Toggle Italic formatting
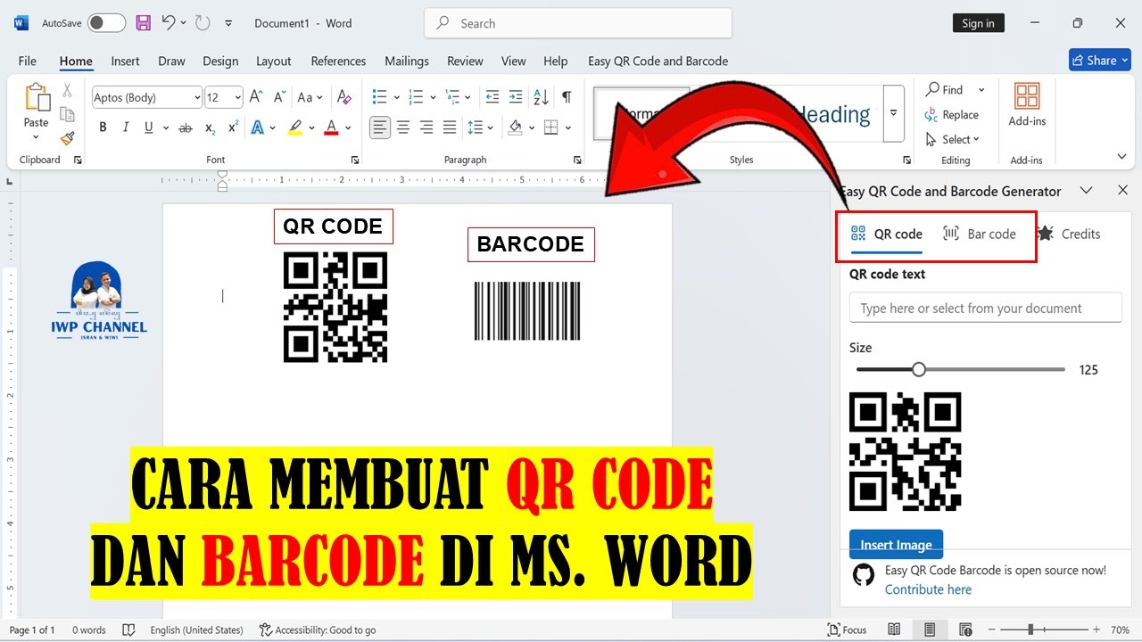Image resolution: width=1142 pixels, height=642 pixels. (x=126, y=128)
